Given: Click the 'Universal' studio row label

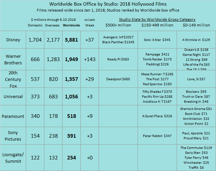Looking at the screenshot, I should [x=13, y=96].
